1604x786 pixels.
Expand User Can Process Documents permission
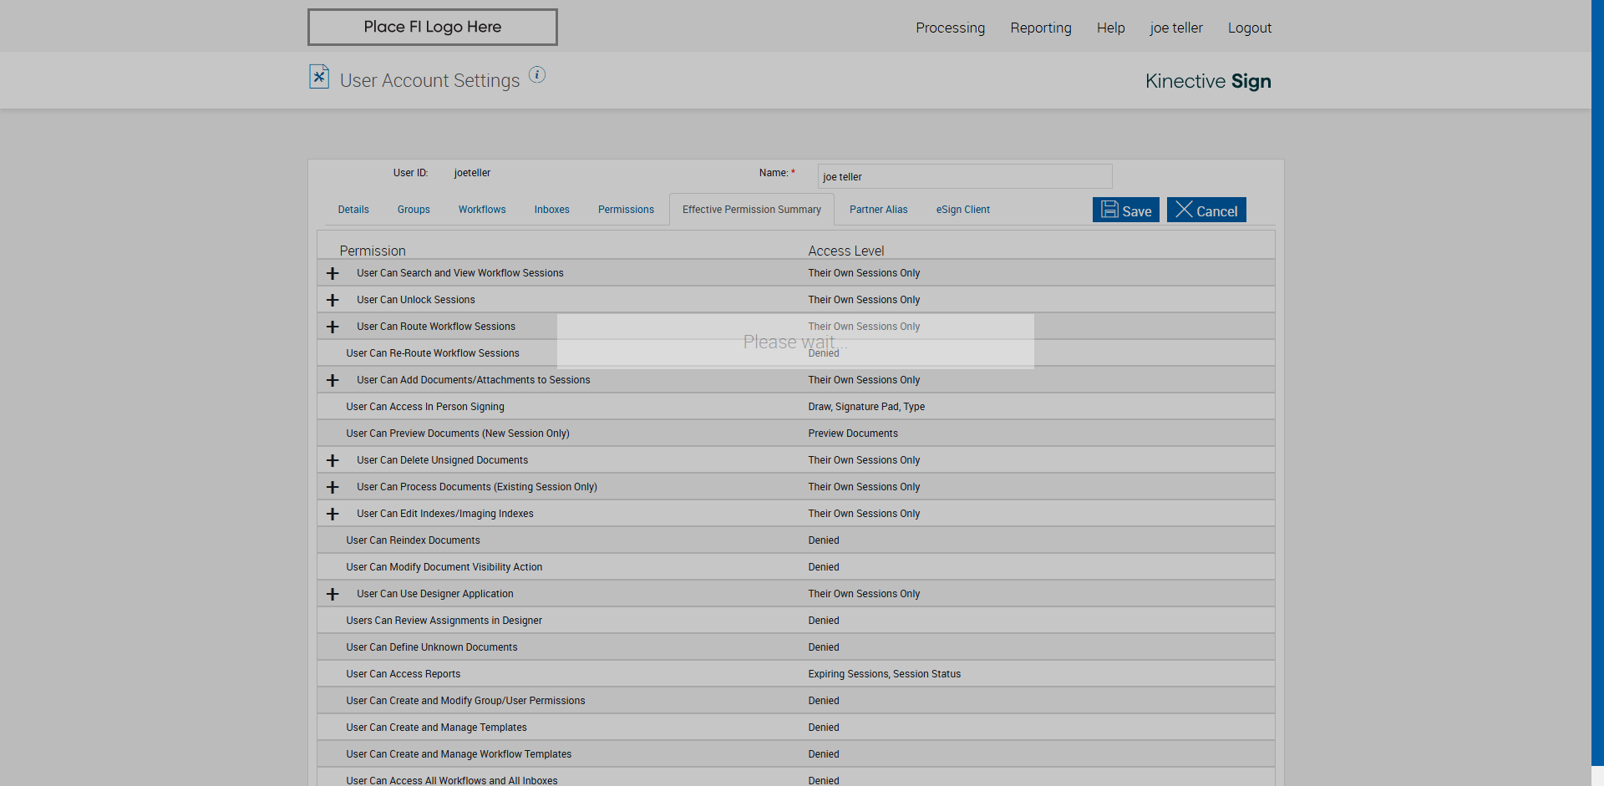point(332,488)
